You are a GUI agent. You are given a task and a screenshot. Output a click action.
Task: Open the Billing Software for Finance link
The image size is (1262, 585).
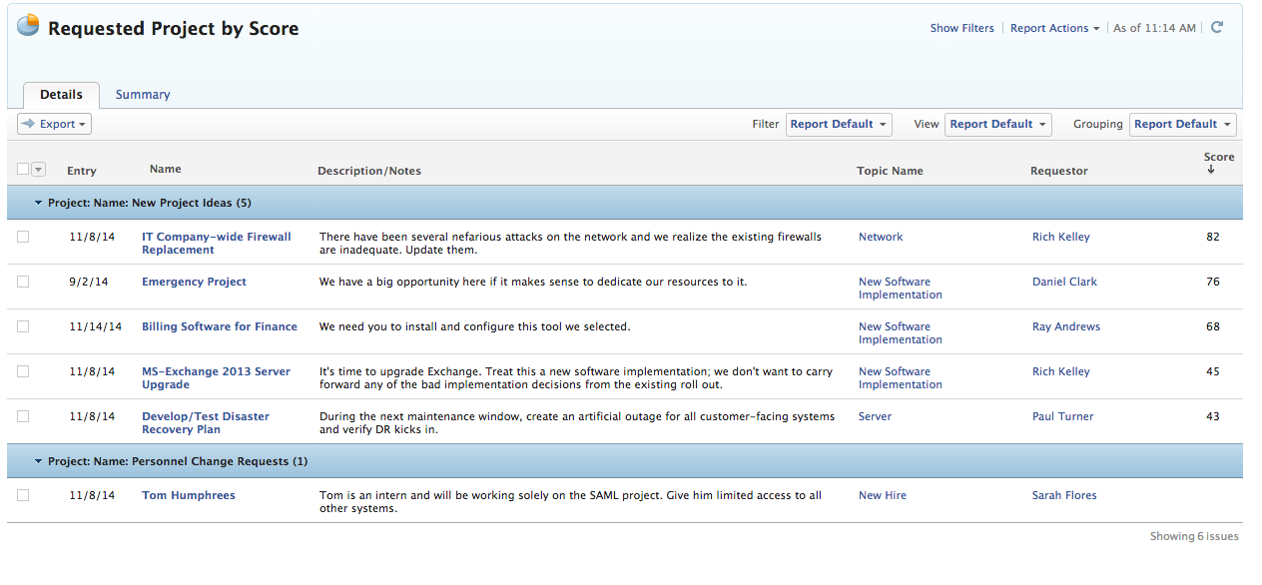point(219,326)
